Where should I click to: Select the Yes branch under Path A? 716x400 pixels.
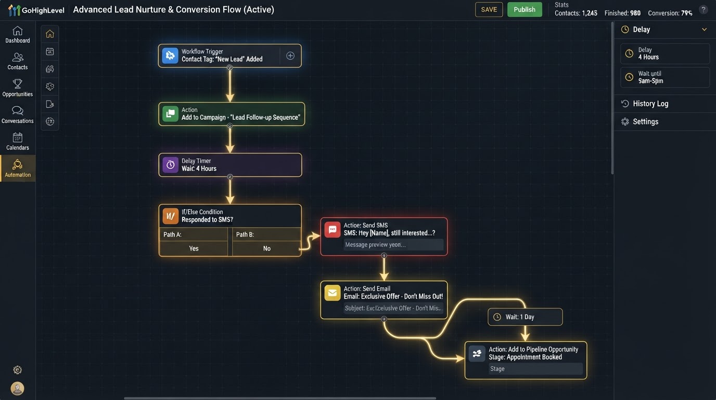tap(194, 248)
